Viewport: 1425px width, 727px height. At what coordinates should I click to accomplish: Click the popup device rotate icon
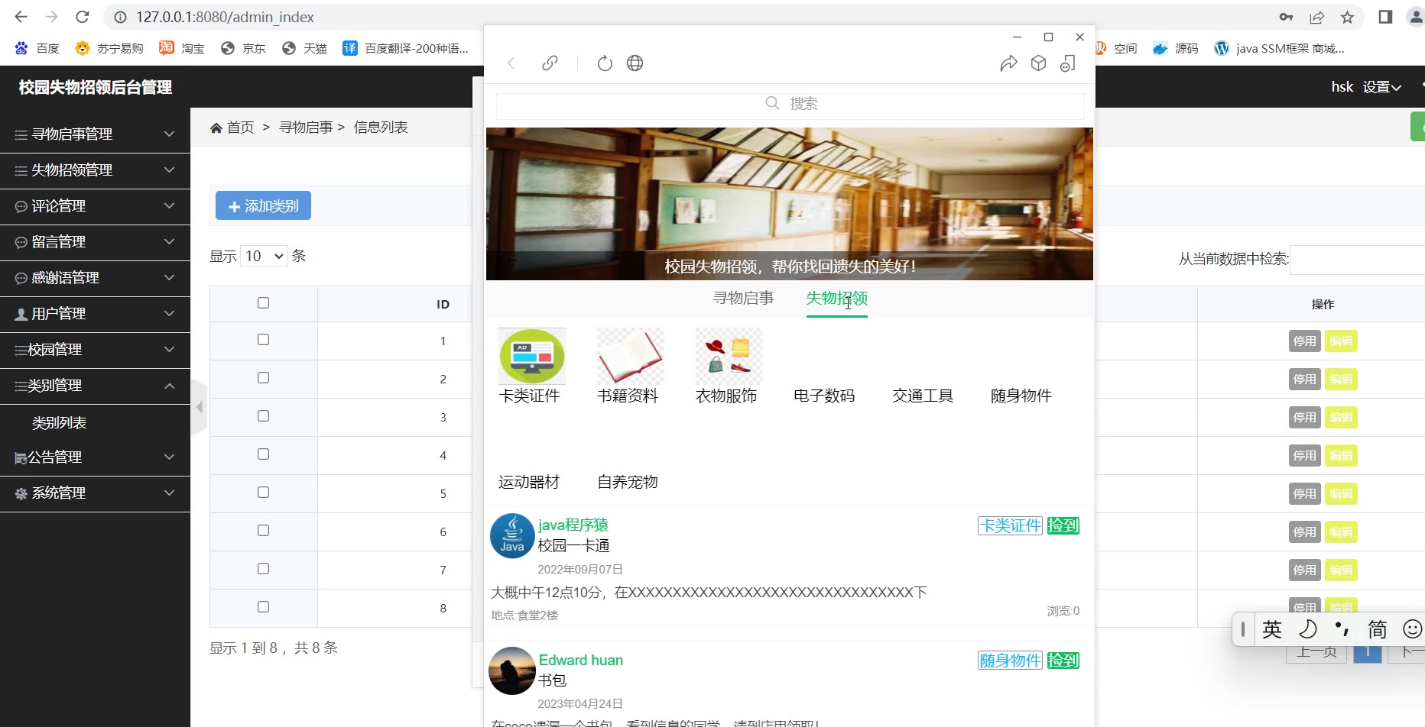point(1068,63)
